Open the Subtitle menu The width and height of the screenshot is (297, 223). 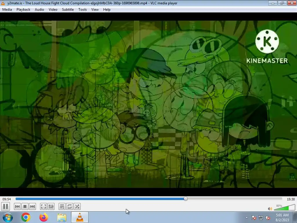pyautogui.click(x=68, y=10)
